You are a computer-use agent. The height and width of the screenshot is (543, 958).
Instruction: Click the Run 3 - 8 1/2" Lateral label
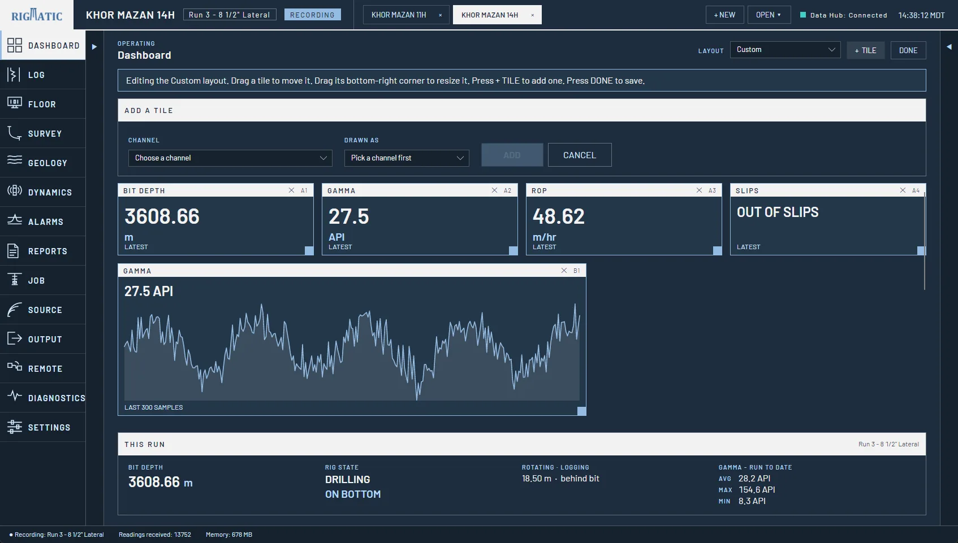pos(230,15)
